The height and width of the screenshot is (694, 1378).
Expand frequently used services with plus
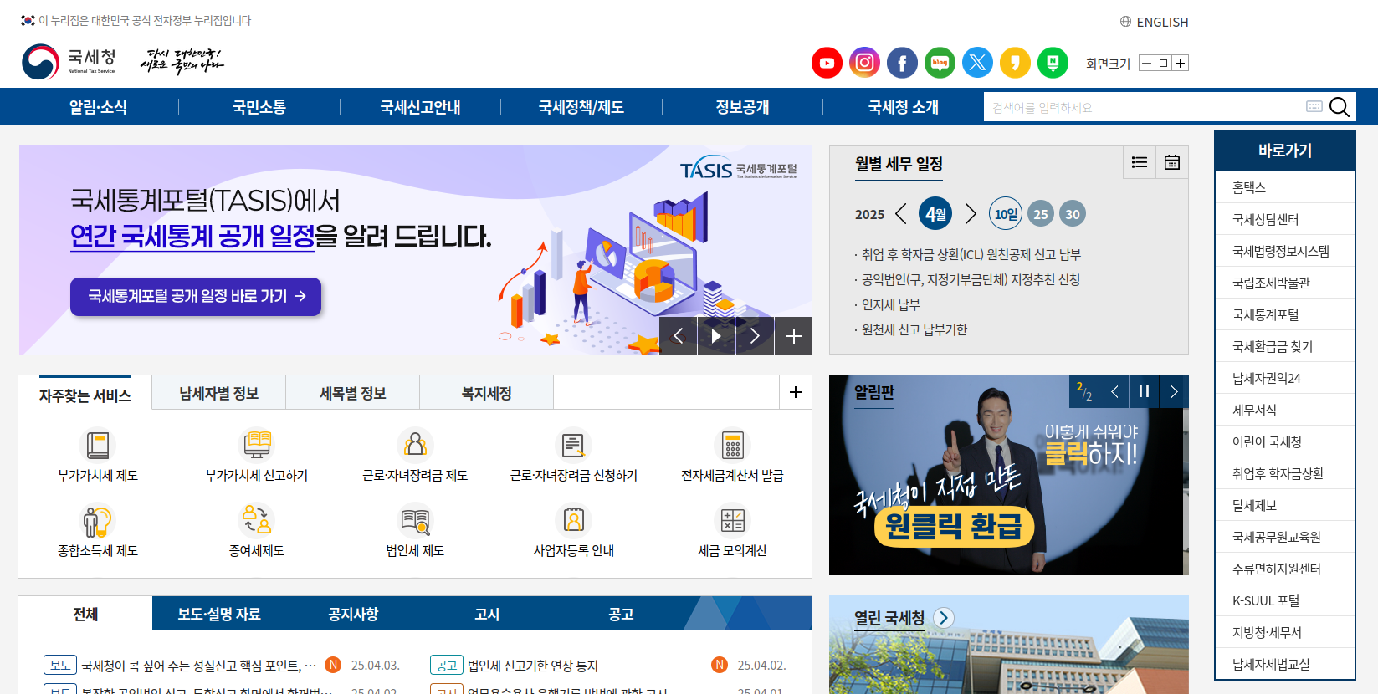[796, 392]
